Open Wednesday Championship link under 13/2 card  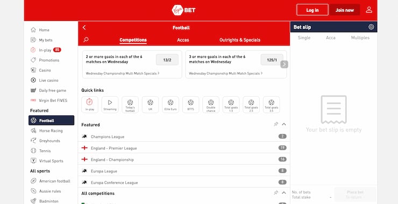(x=123, y=73)
